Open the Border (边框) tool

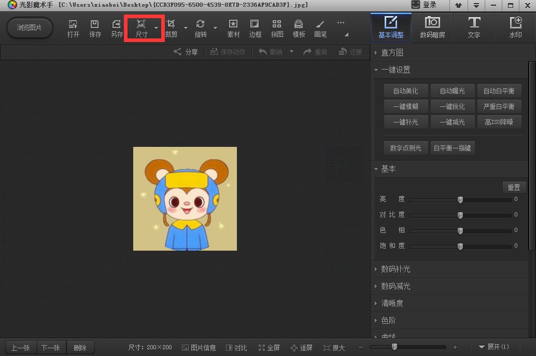pyautogui.click(x=255, y=28)
